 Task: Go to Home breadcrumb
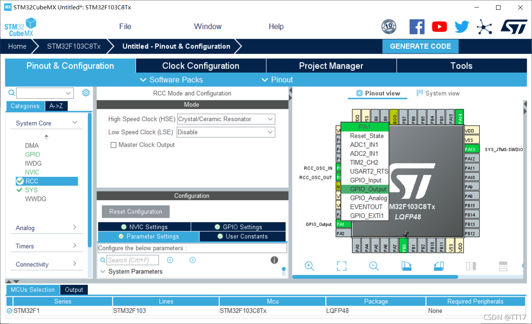pyautogui.click(x=17, y=46)
